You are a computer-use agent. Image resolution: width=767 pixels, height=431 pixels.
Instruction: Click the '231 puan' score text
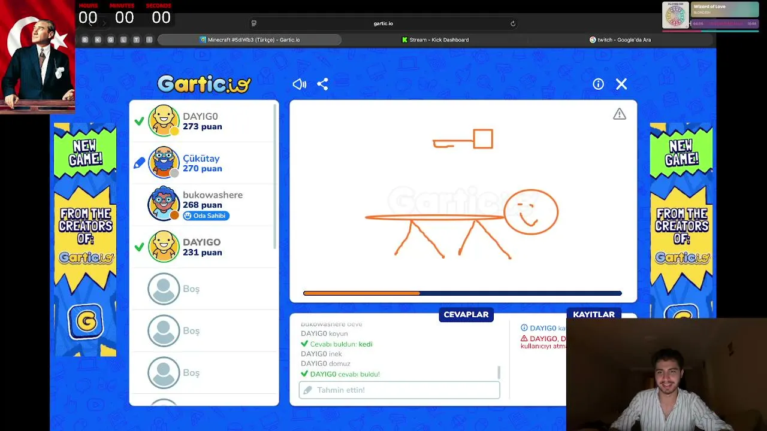coord(203,253)
